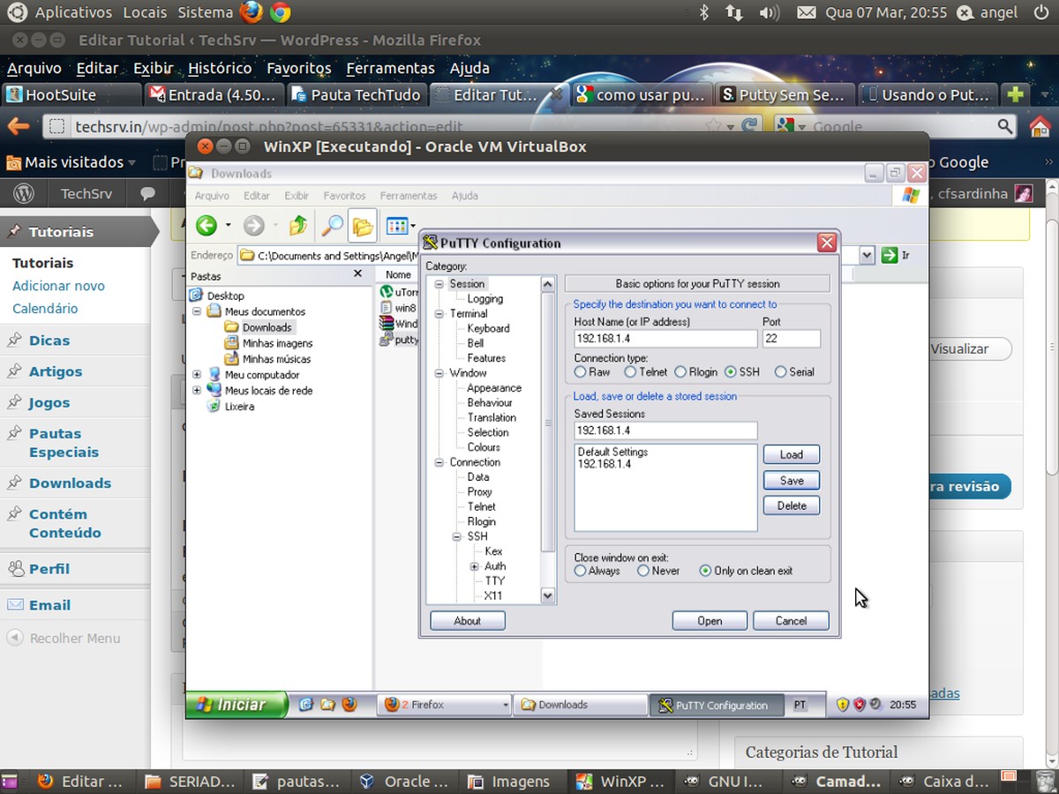The height and width of the screenshot is (794, 1059).
Task: Click the Open button in PuTTY
Action: click(710, 621)
